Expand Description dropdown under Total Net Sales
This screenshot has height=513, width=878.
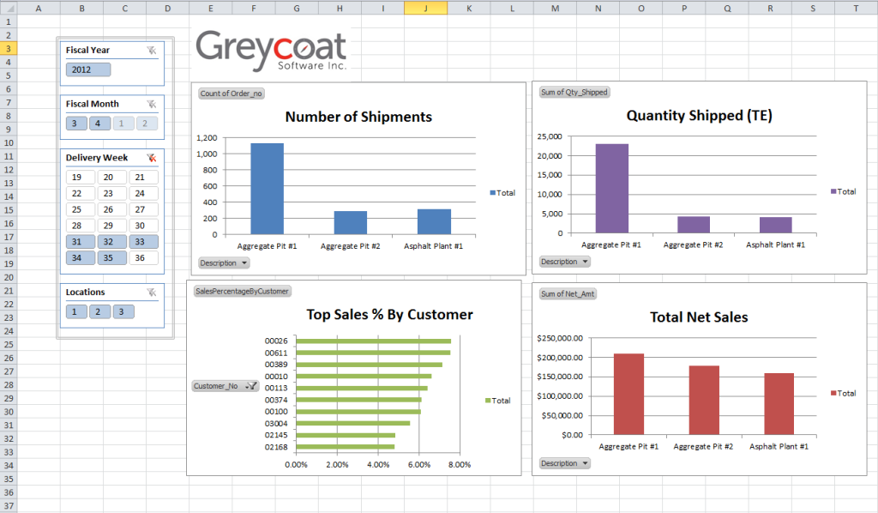564,463
